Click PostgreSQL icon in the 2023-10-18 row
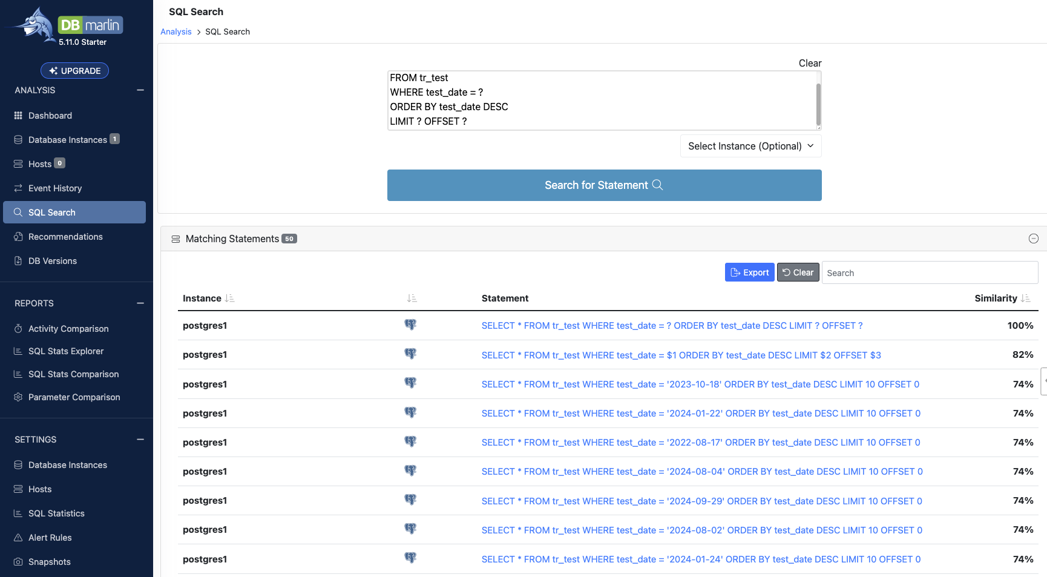Screen dimensions: 1047x577 (x=410, y=383)
